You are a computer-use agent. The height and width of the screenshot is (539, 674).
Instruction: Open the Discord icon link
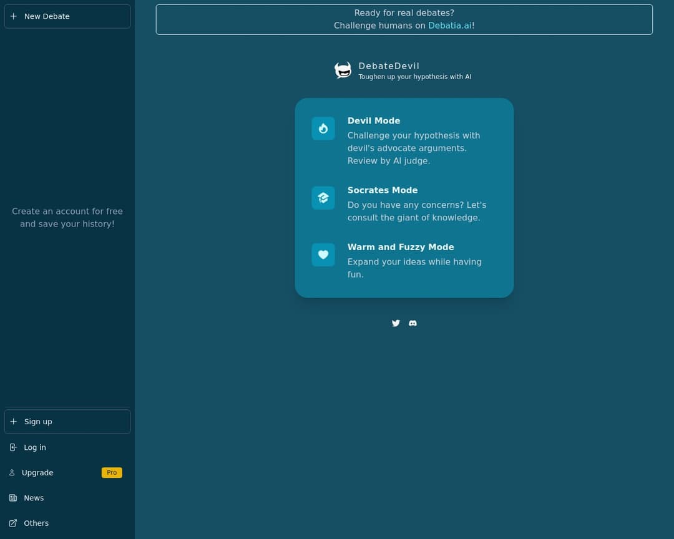pyautogui.click(x=413, y=323)
